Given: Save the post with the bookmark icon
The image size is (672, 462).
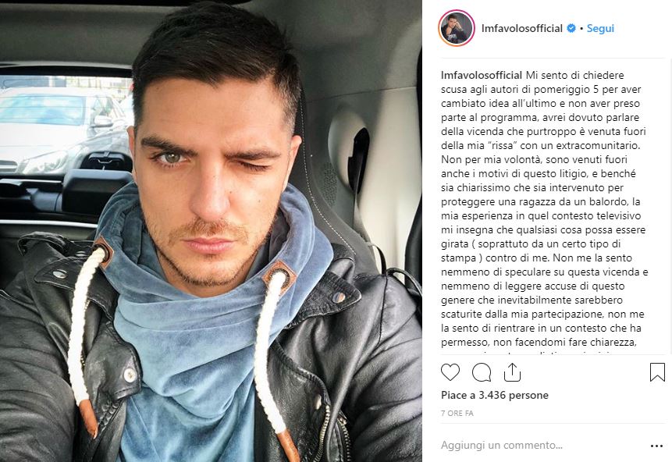Looking at the screenshot, I should point(657,372).
